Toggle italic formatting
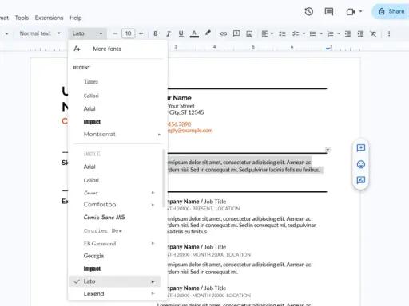This screenshot has height=306, width=409. tap(169, 33)
